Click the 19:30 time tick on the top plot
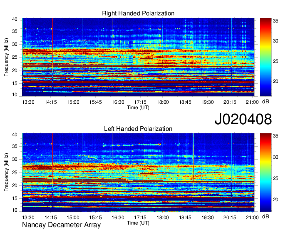This screenshot has height=230, width=283. (x=208, y=102)
